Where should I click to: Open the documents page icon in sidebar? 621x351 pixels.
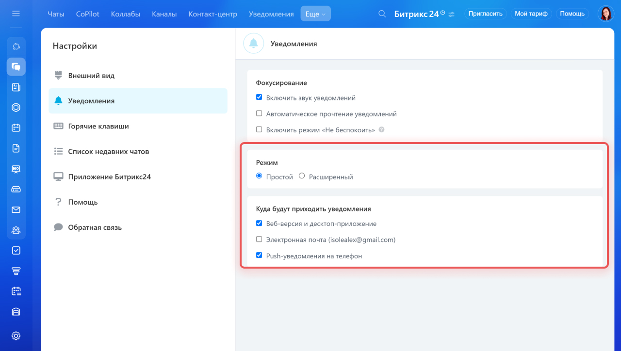pyautogui.click(x=16, y=148)
